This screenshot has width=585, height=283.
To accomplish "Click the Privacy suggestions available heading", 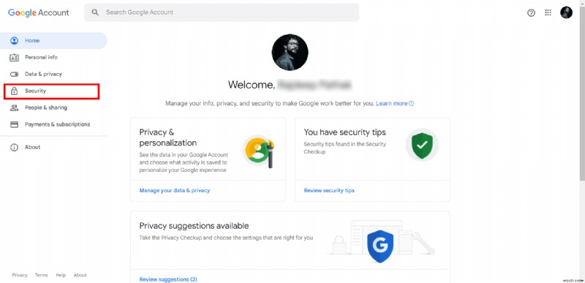I will pyautogui.click(x=194, y=225).
